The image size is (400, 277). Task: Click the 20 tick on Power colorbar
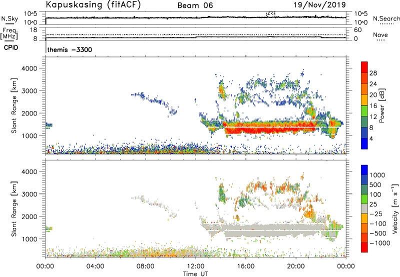(373, 95)
